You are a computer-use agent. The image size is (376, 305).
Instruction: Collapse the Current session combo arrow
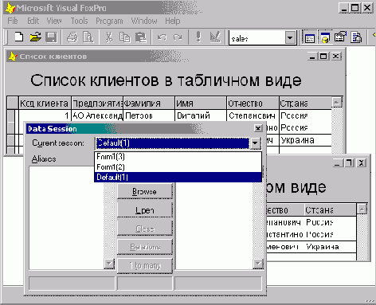coord(255,143)
